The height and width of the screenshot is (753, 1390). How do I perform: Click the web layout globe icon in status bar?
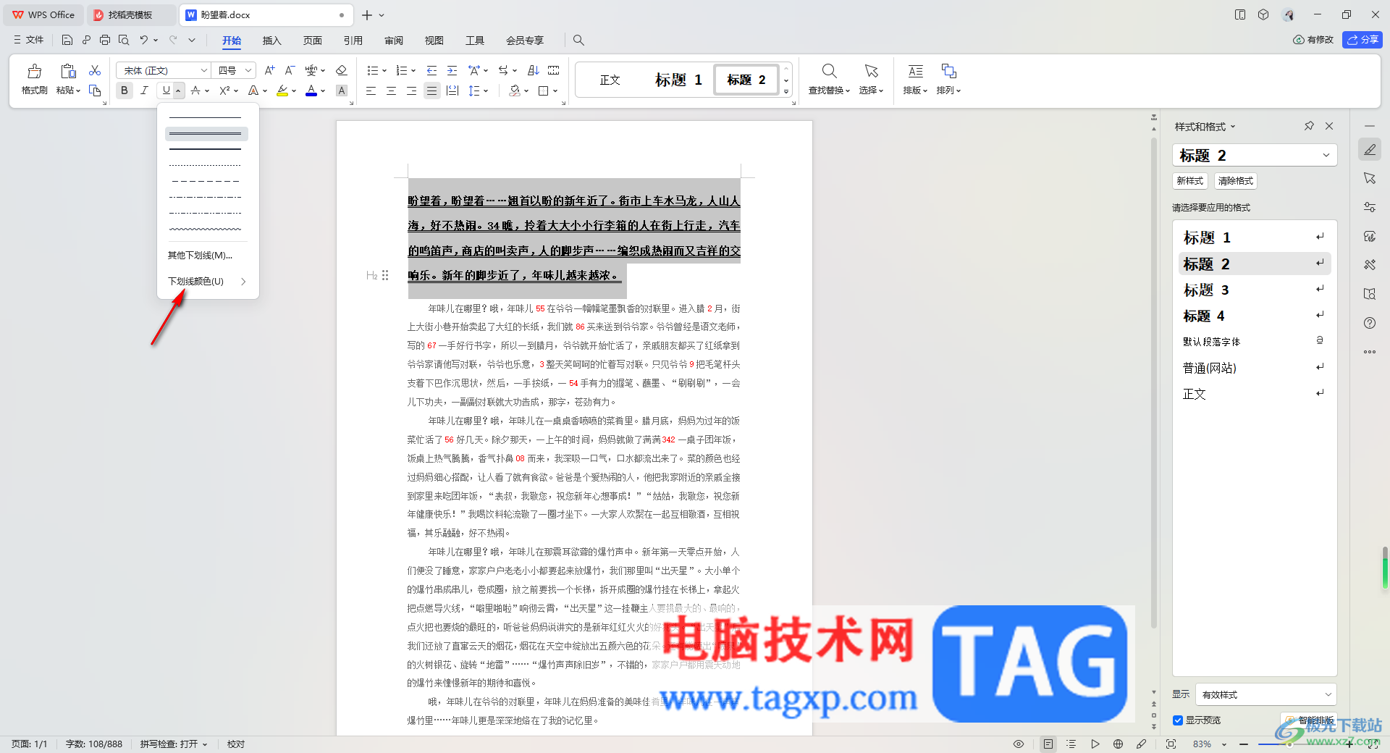pyautogui.click(x=1118, y=744)
